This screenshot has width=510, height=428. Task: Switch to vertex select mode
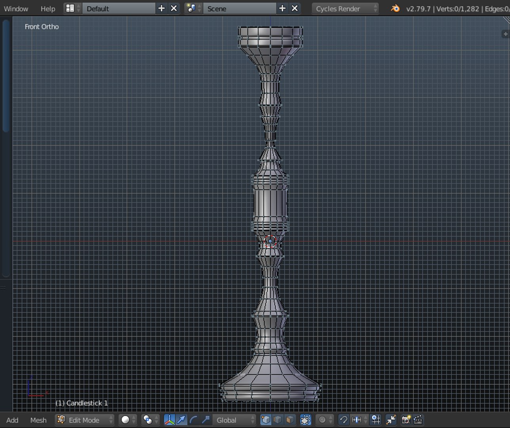point(266,420)
